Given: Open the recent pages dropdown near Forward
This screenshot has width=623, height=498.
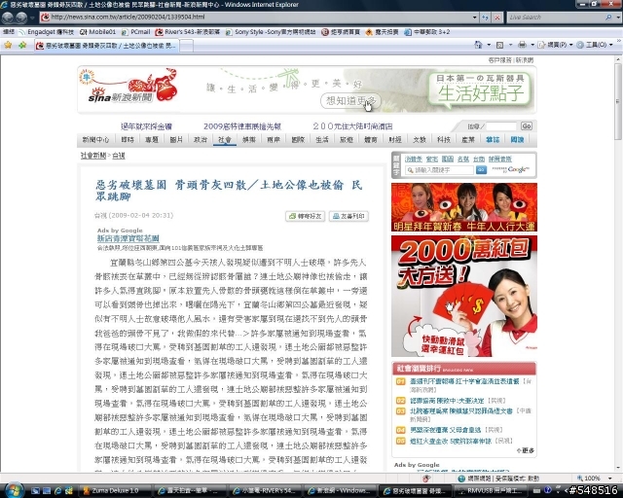Looking at the screenshot, I should pos(31,18).
